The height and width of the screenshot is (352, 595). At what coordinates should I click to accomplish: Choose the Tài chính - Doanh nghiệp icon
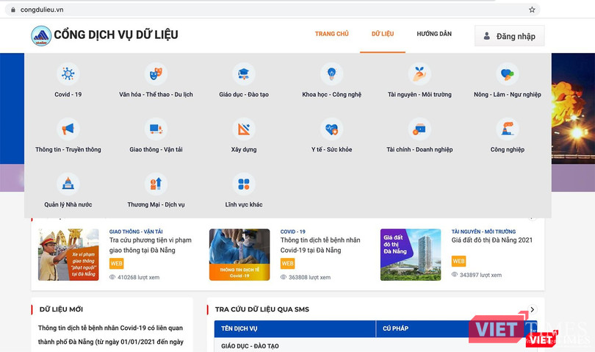point(419,129)
